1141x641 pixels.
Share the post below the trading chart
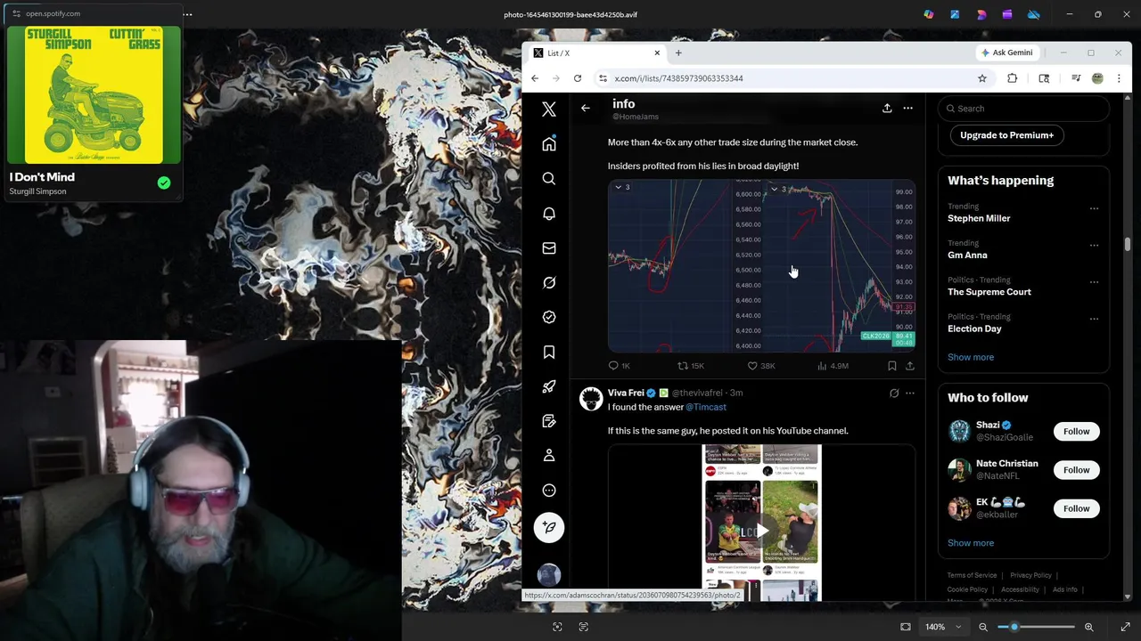pos(909,366)
